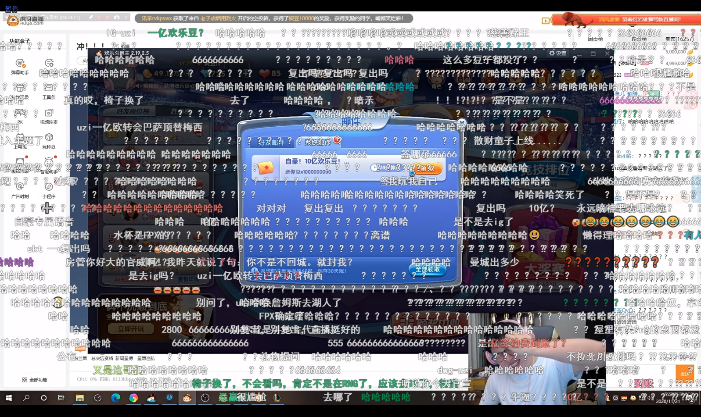
Task: Open the 弹幕助手 tool in 功能盒子
Action: click(20, 67)
